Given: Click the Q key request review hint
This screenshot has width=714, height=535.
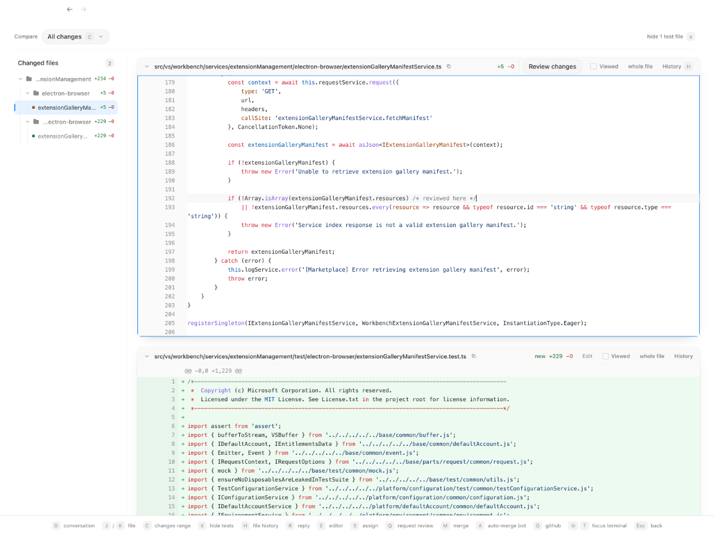Looking at the screenshot, I should click(390, 525).
